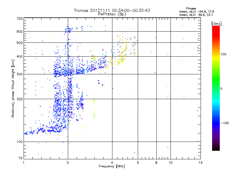Image resolution: width=236 pixels, height=177 pixels.
Task: Click the y-axis tick label '500'
Action: [19, 43]
